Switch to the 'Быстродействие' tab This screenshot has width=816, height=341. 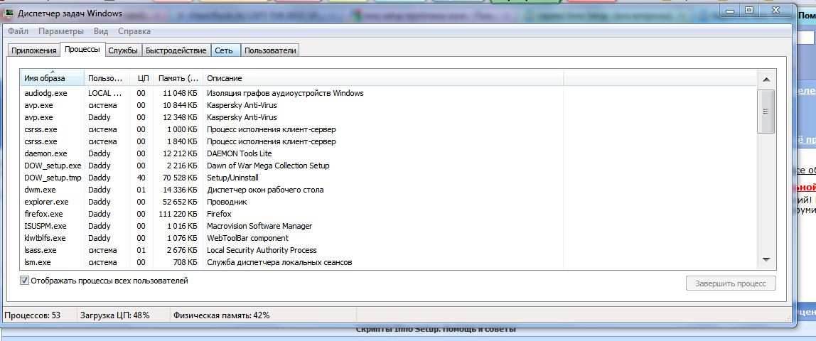[176, 50]
